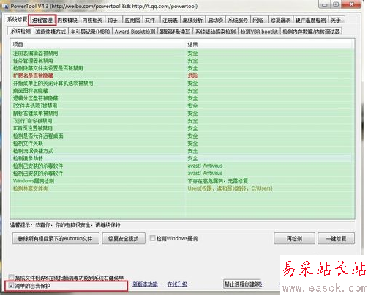The image size is (368, 299).
Task: Click the 结果 column header
Action: (x=269, y=44)
